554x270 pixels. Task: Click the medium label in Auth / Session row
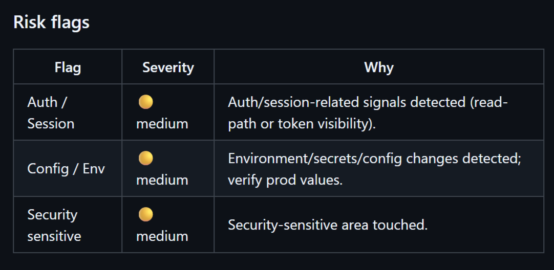click(x=162, y=124)
